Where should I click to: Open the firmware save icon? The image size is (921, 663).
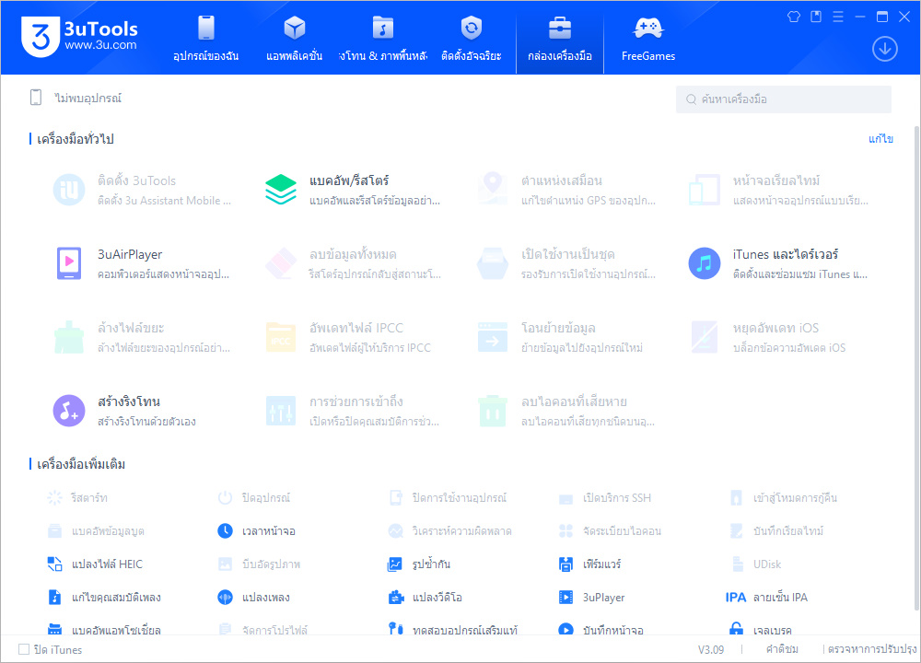(x=565, y=564)
